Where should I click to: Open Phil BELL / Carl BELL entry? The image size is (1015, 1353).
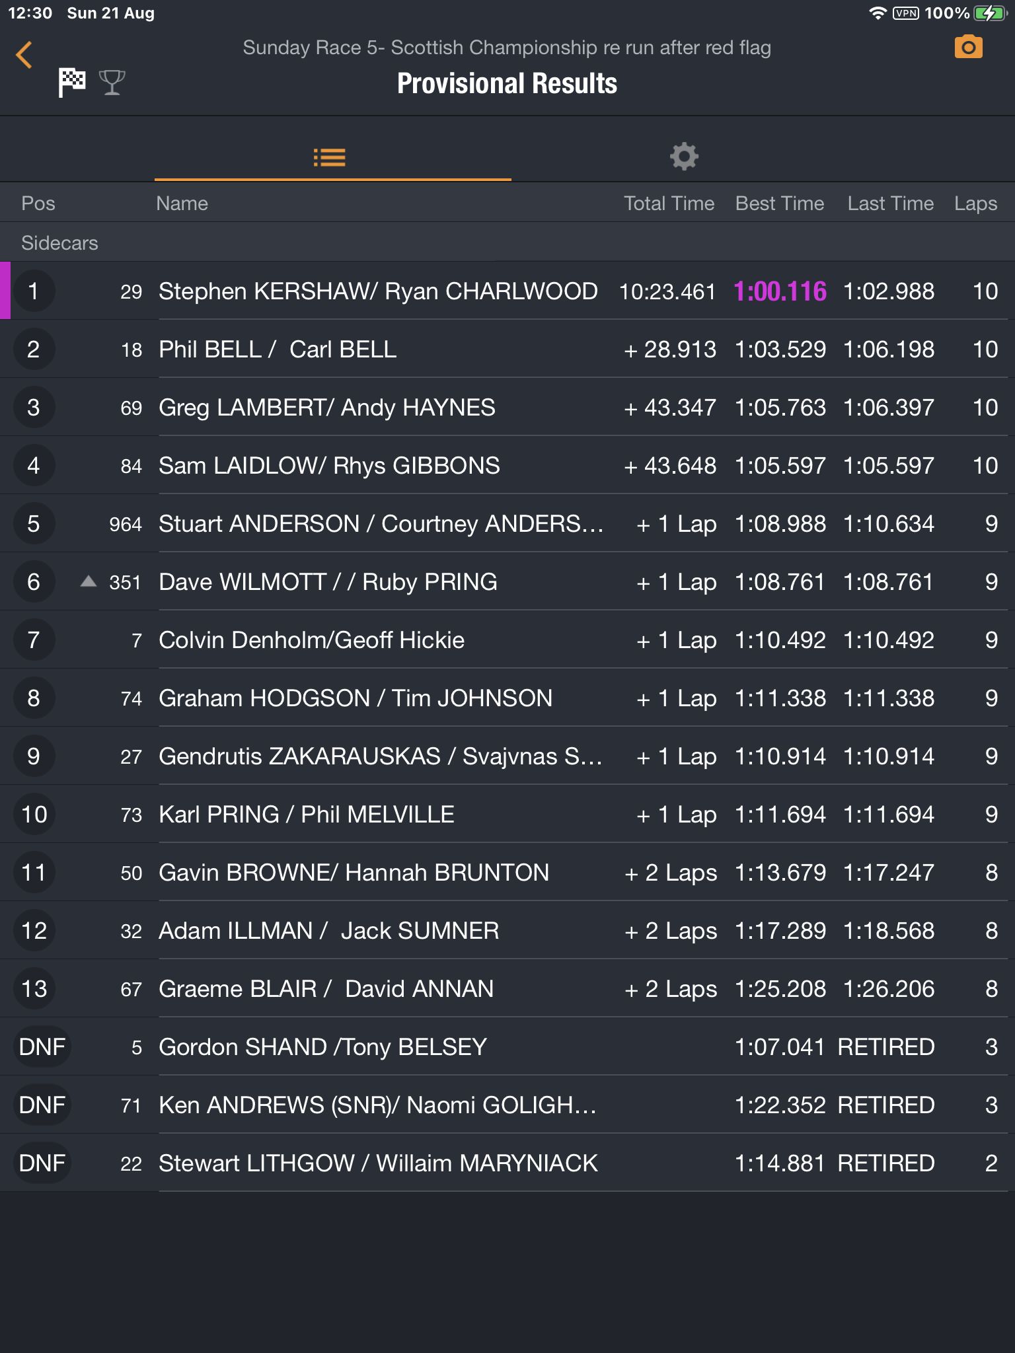coord(278,349)
